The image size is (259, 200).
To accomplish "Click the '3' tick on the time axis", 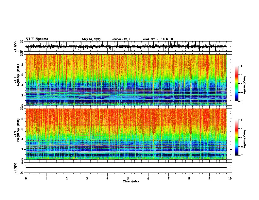I will point(87,178).
